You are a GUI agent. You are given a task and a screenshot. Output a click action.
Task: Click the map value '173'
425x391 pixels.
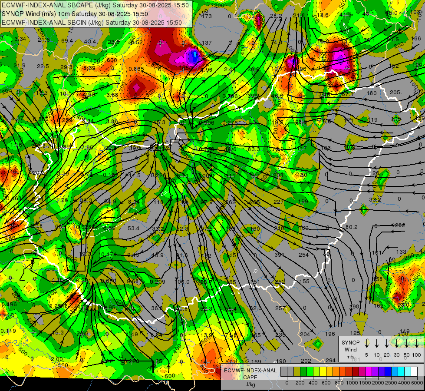[207, 16]
